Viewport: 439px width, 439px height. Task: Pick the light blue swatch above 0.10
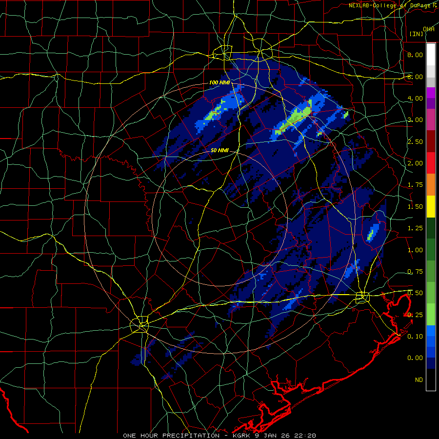(x=431, y=331)
